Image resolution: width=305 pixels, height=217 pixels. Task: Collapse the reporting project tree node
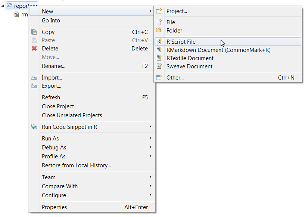(x=3, y=6)
